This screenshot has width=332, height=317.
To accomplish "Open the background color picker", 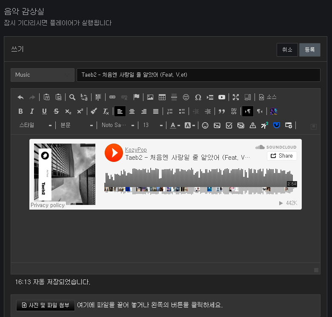I will click(189, 125).
